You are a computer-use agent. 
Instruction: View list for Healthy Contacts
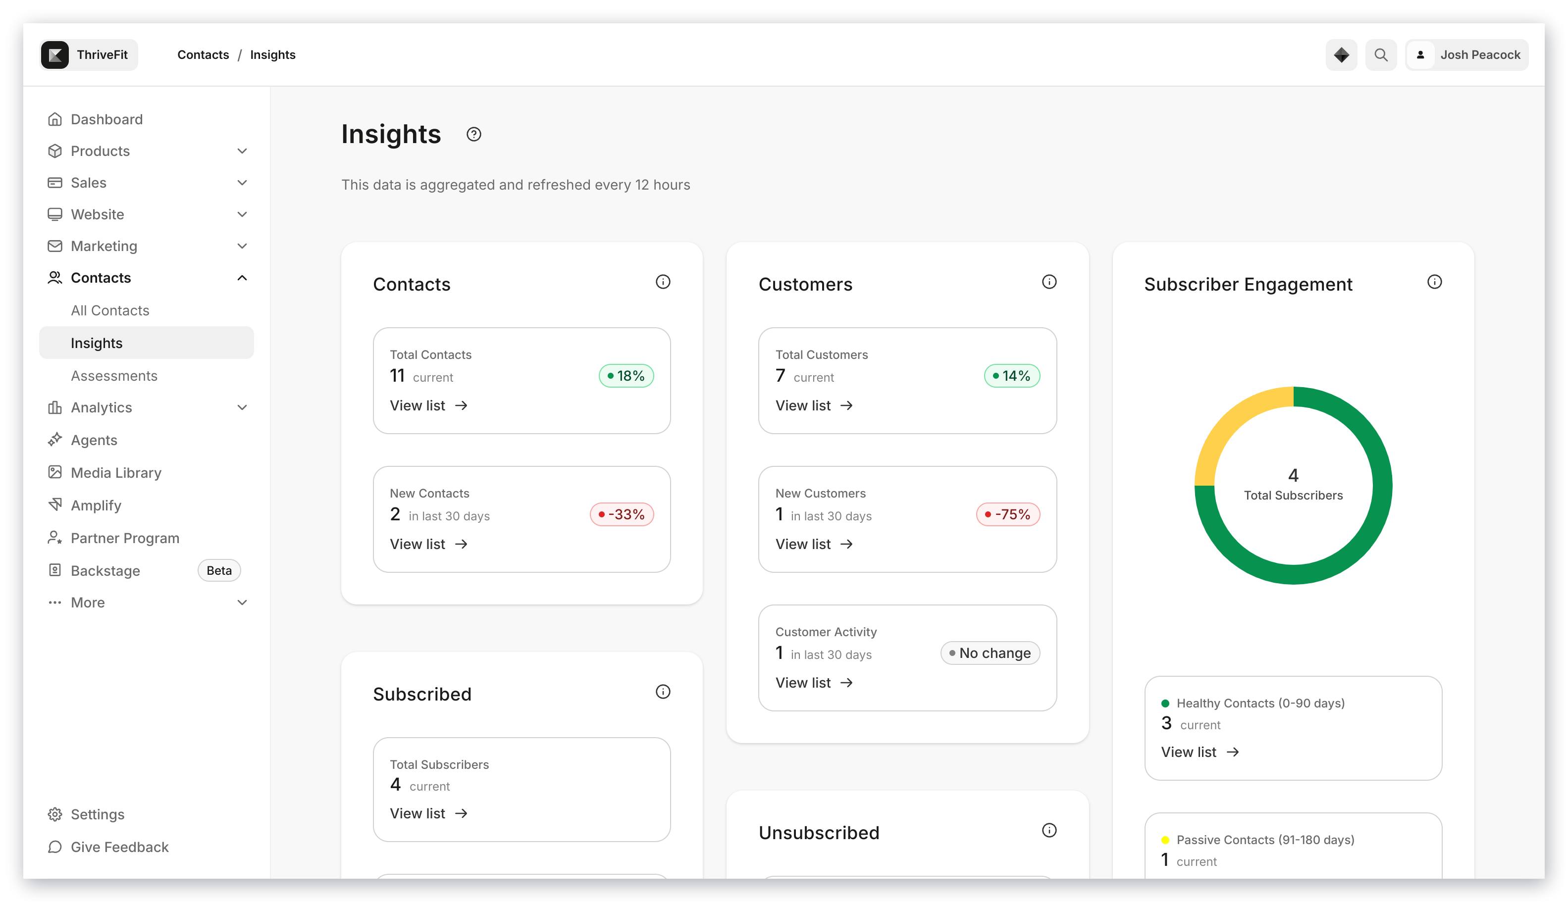point(1200,752)
